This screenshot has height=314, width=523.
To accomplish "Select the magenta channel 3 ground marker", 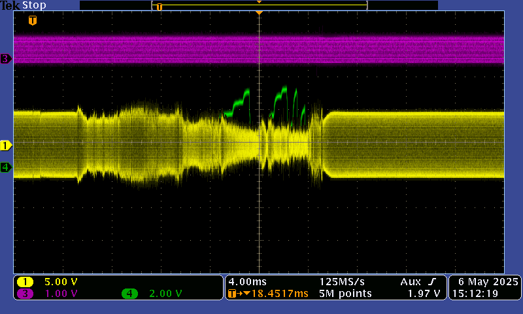I will [6, 59].
